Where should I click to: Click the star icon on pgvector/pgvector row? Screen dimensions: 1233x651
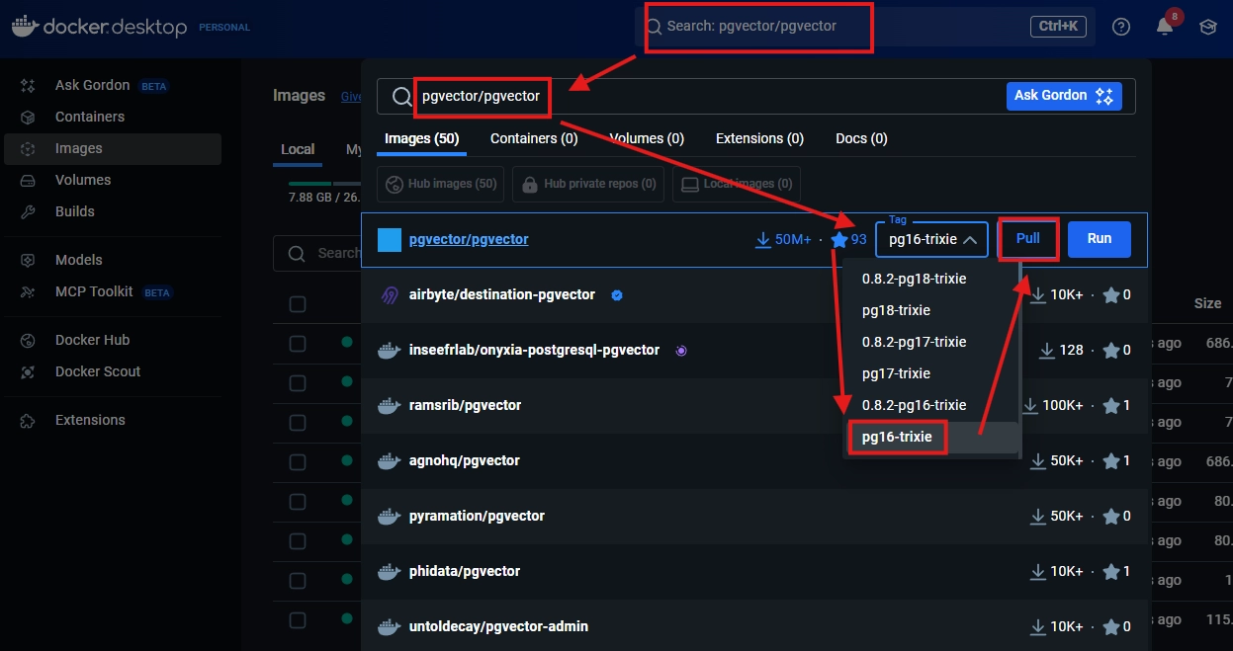pos(839,239)
